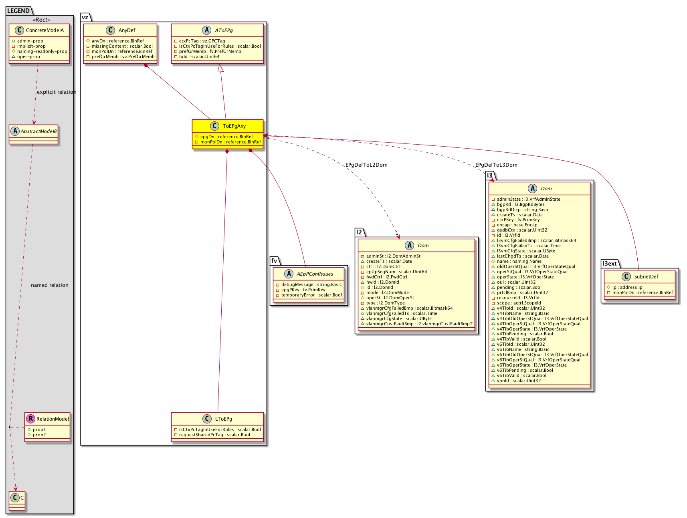
Task: Click the EPgDefToL2Dom relation label
Action: click(x=366, y=165)
